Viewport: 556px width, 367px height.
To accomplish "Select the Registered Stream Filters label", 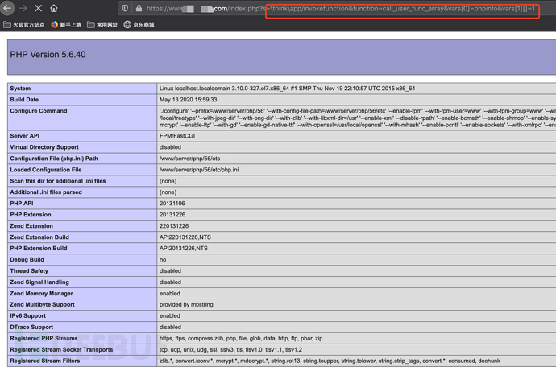I will click(x=44, y=361).
